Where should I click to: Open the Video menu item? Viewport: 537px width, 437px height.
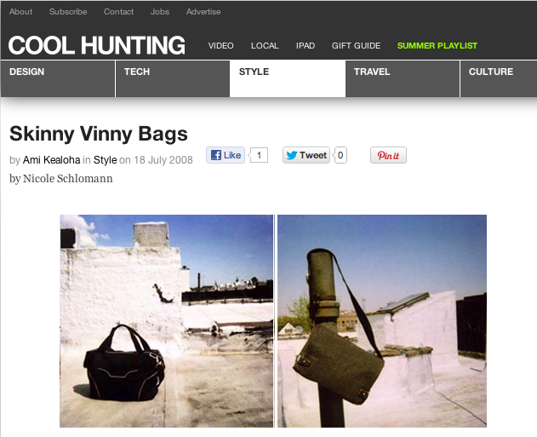(x=221, y=46)
